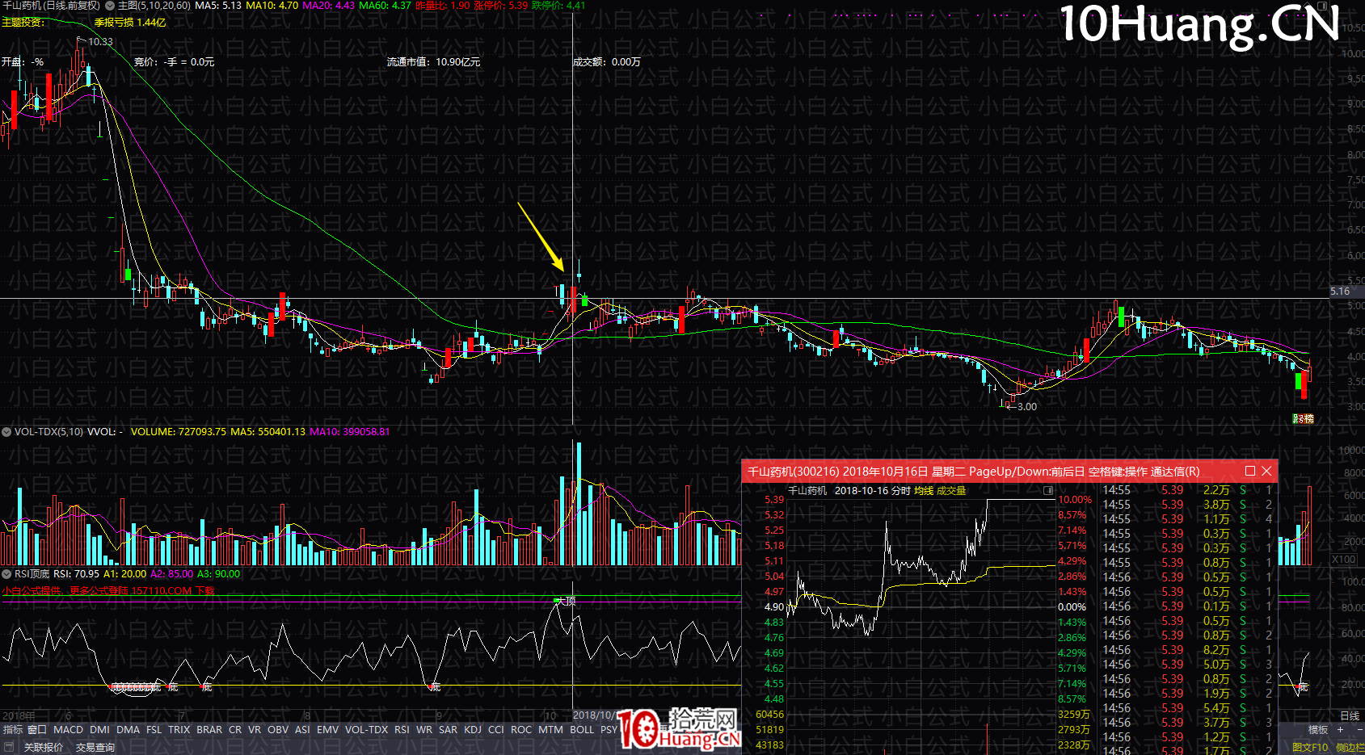Click the 窗口 button in indicator bar
1365x755 pixels.
(x=37, y=729)
